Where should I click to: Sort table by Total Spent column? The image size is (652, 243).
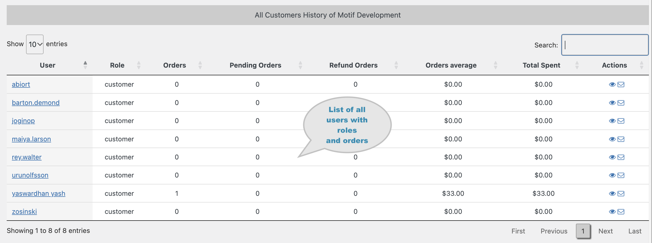tap(541, 65)
